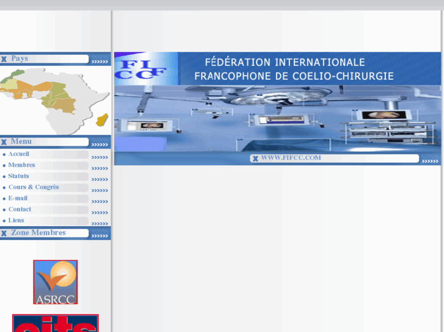The height and width of the screenshot is (332, 444).
Task: Click the arrows beside Membres
Action: point(100,168)
